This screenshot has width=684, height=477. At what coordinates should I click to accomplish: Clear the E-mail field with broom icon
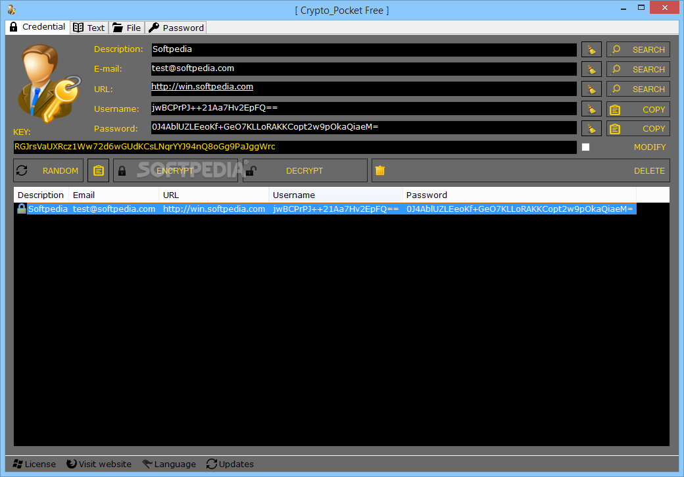pos(591,69)
